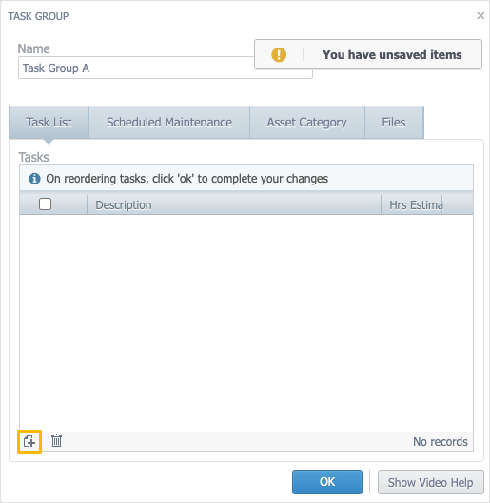This screenshot has width=490, height=503.
Task: Click the 'You have unsaved items' notification
Action: (x=368, y=54)
